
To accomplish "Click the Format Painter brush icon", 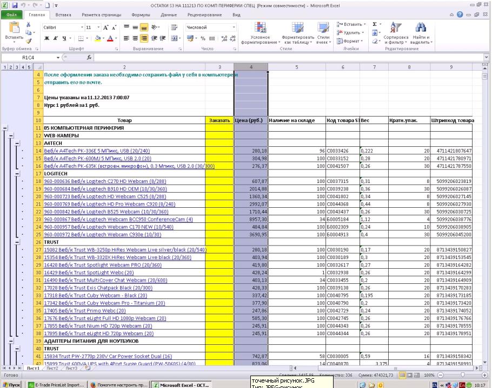I will tap(29, 40).
